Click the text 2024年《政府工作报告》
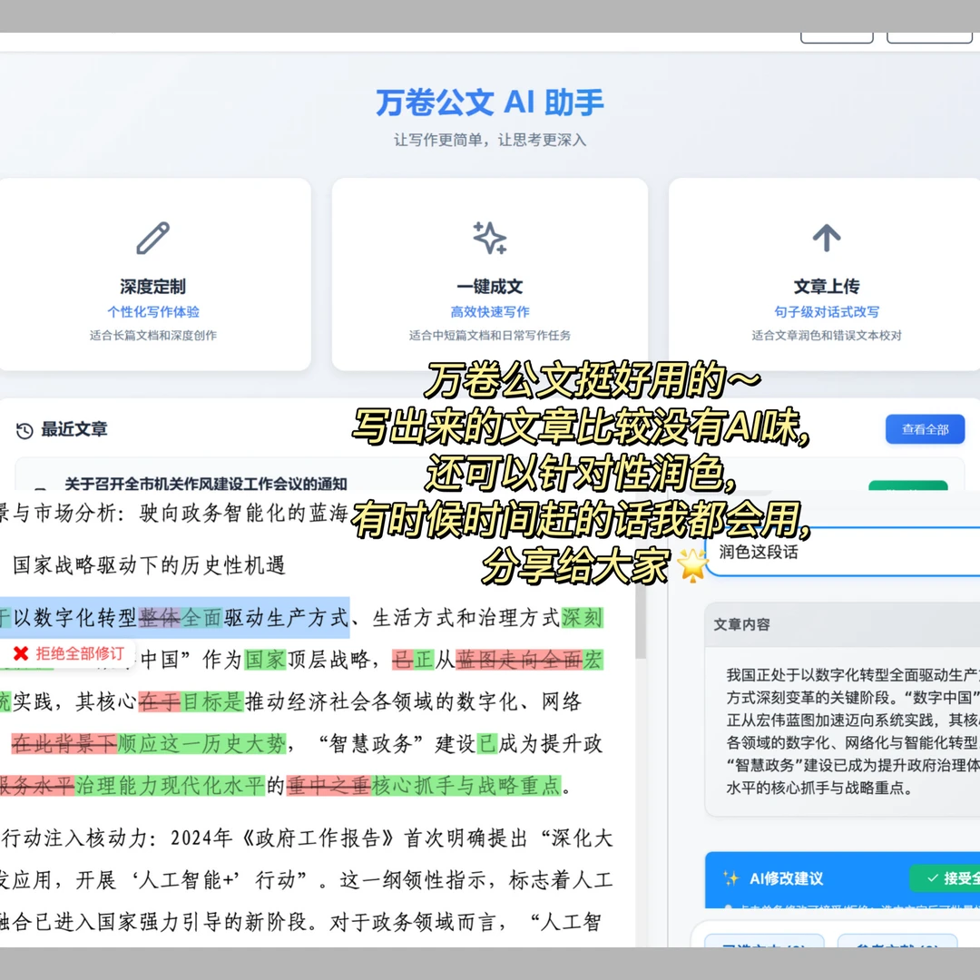The image size is (980, 980). 283,838
